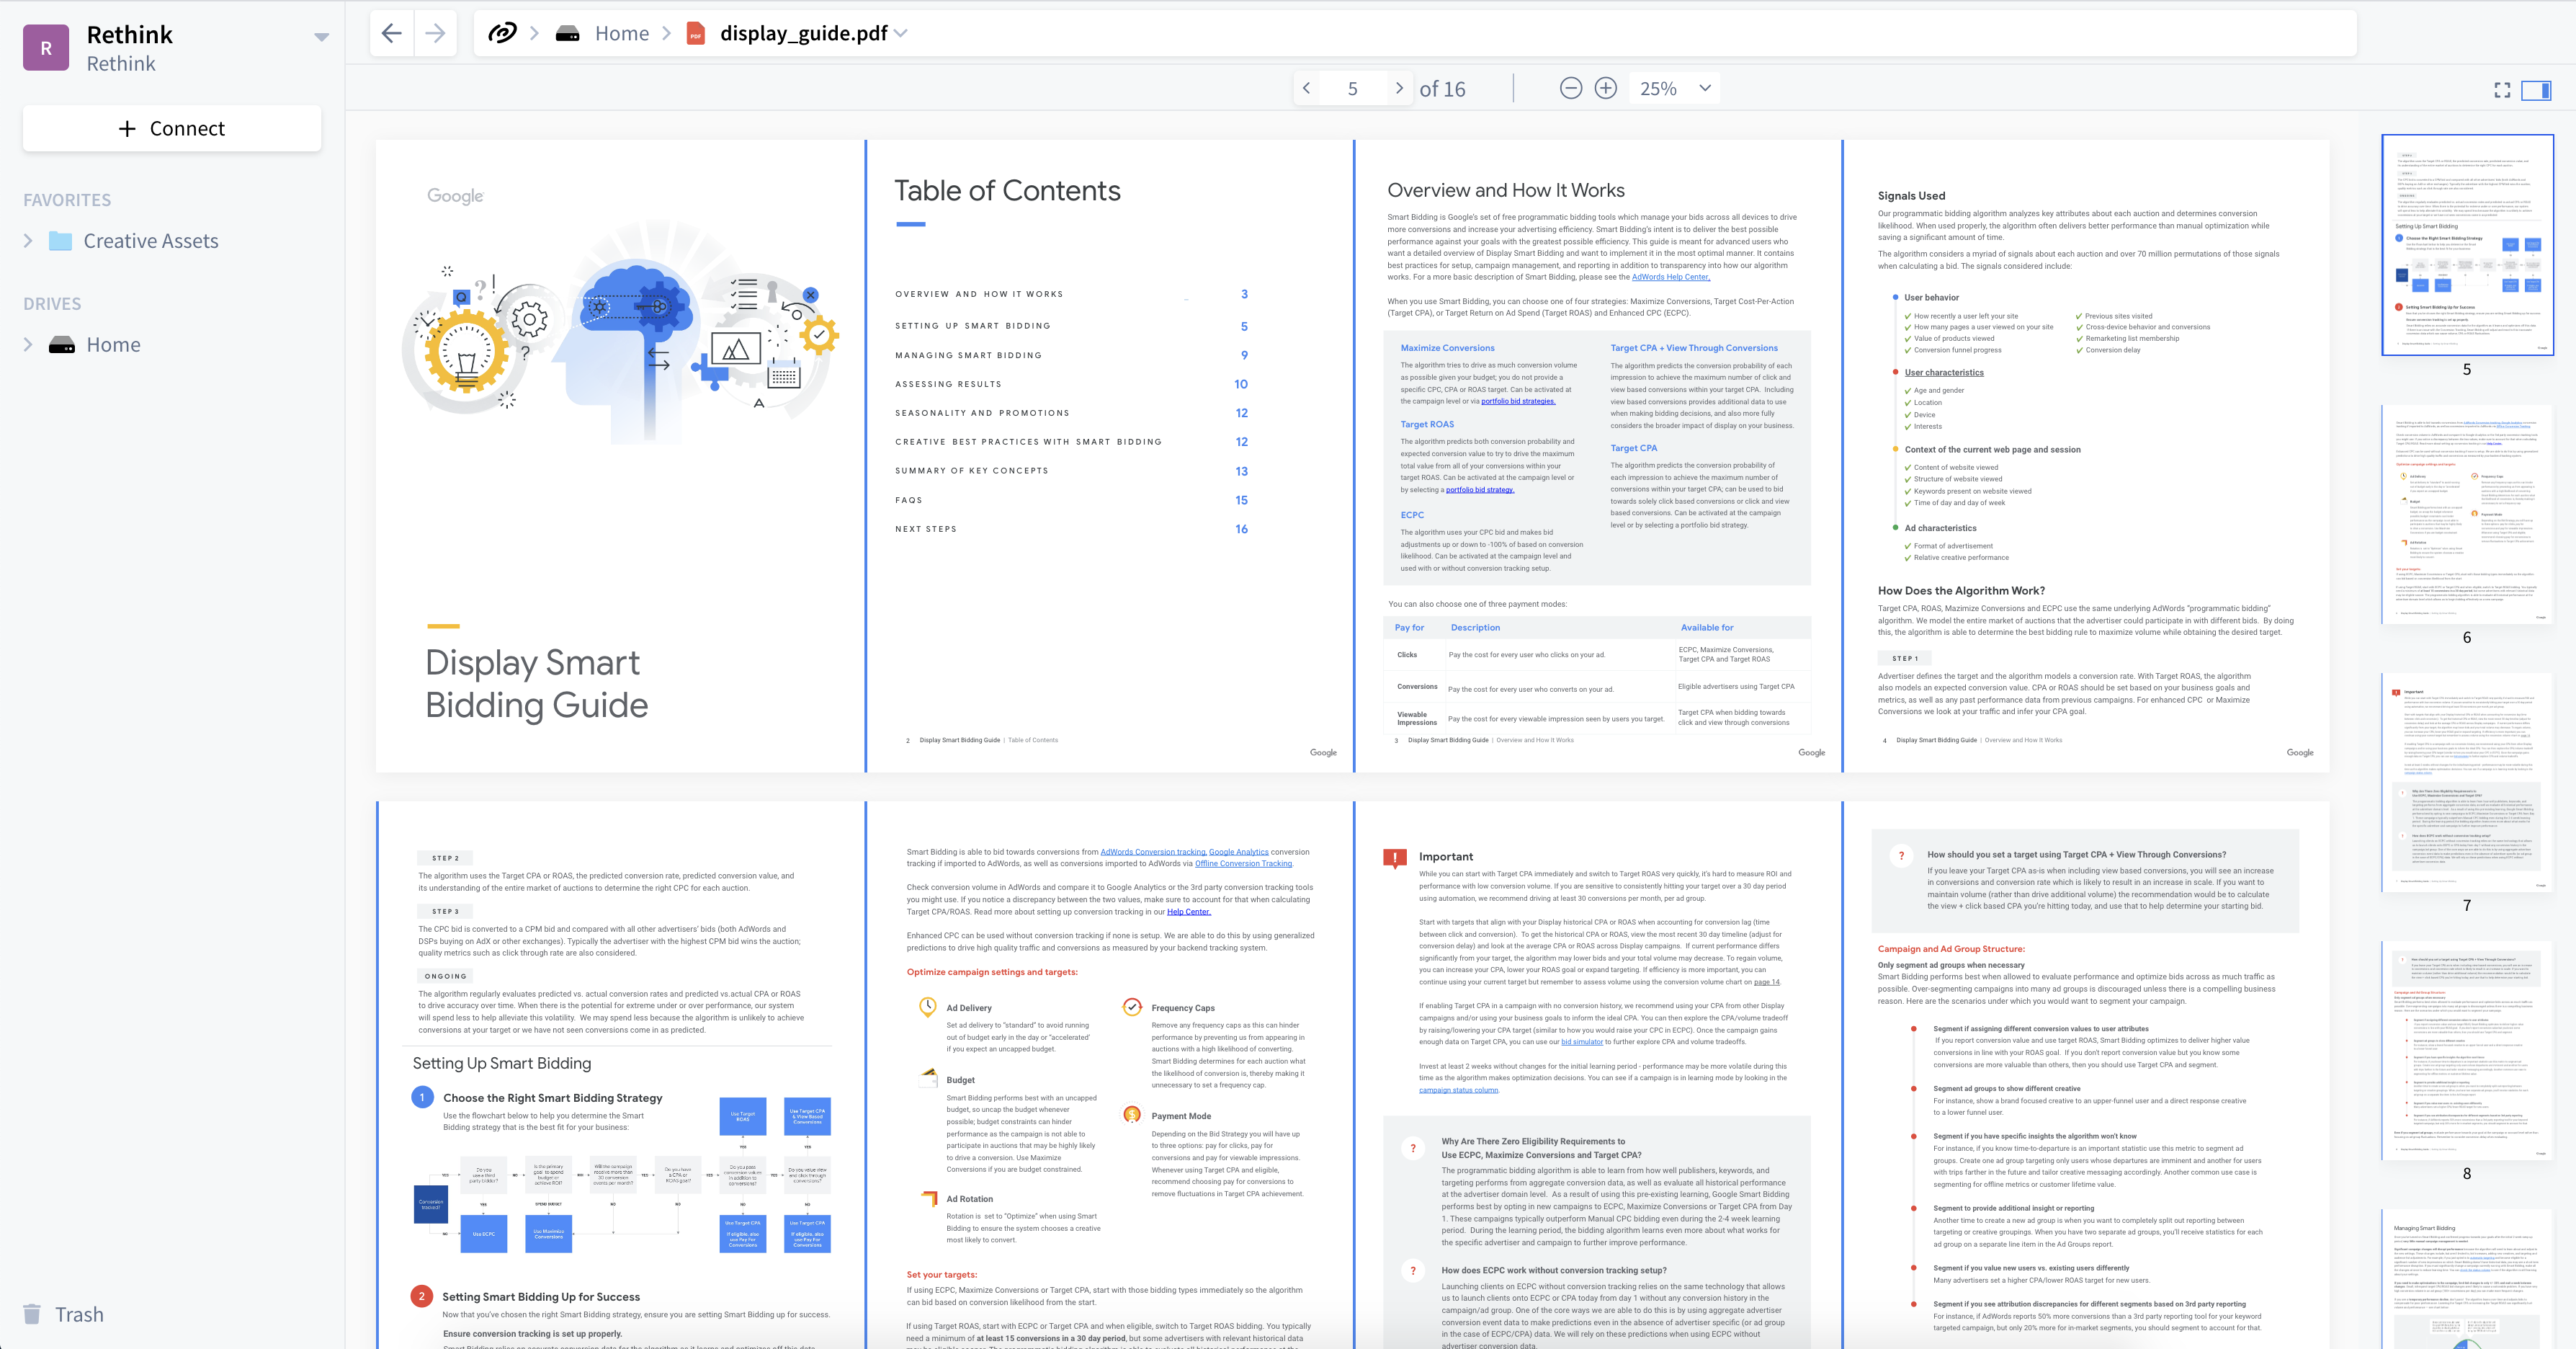Open the Rethink workspace switcher dropdown
This screenshot has height=1349, width=2576.
point(321,37)
